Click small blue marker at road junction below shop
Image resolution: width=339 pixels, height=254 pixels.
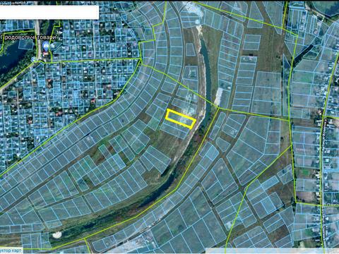pyautogui.click(x=35, y=59)
